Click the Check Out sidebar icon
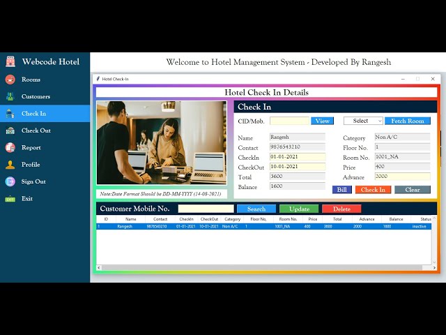Screen dimensions: 446x335 pos(10,131)
